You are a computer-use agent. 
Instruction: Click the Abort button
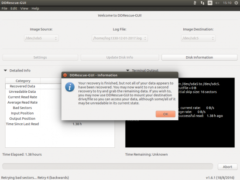coord(227,167)
